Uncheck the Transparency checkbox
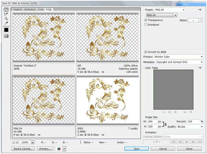This screenshot has height=154, width=207. (146, 20)
